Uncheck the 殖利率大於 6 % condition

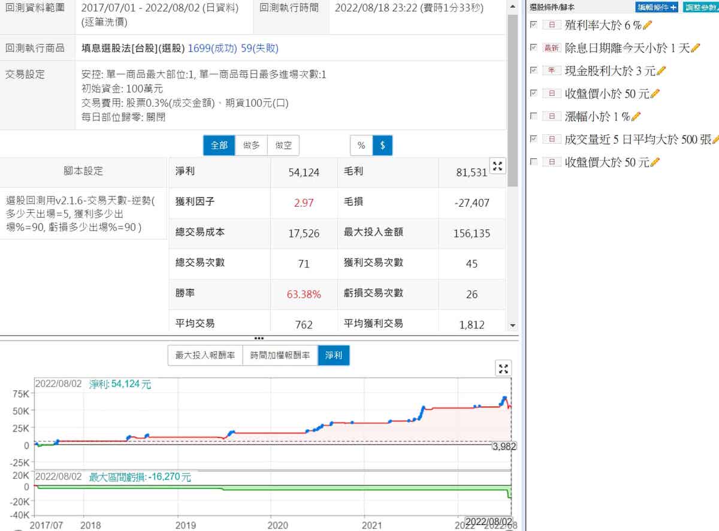coord(534,25)
